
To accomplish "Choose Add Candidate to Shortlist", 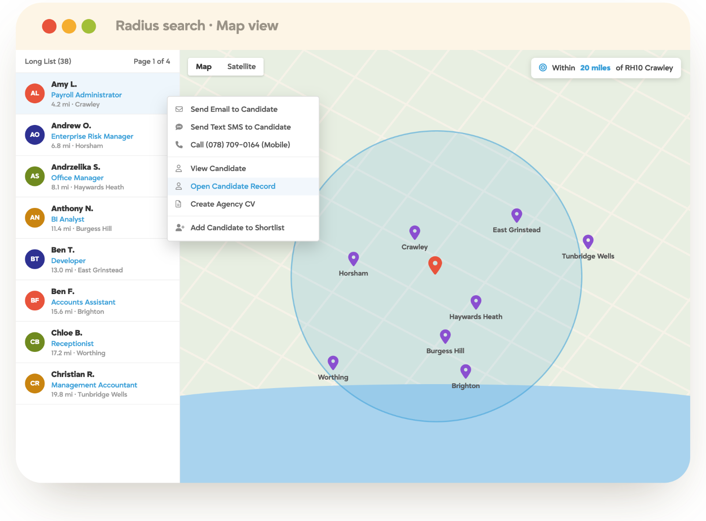I will (x=243, y=228).
